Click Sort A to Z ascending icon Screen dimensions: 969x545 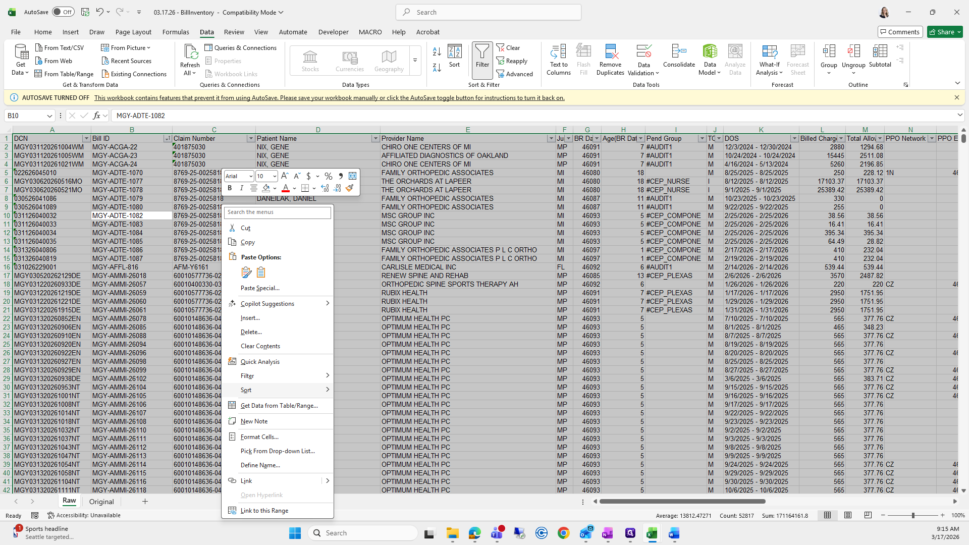click(x=437, y=51)
